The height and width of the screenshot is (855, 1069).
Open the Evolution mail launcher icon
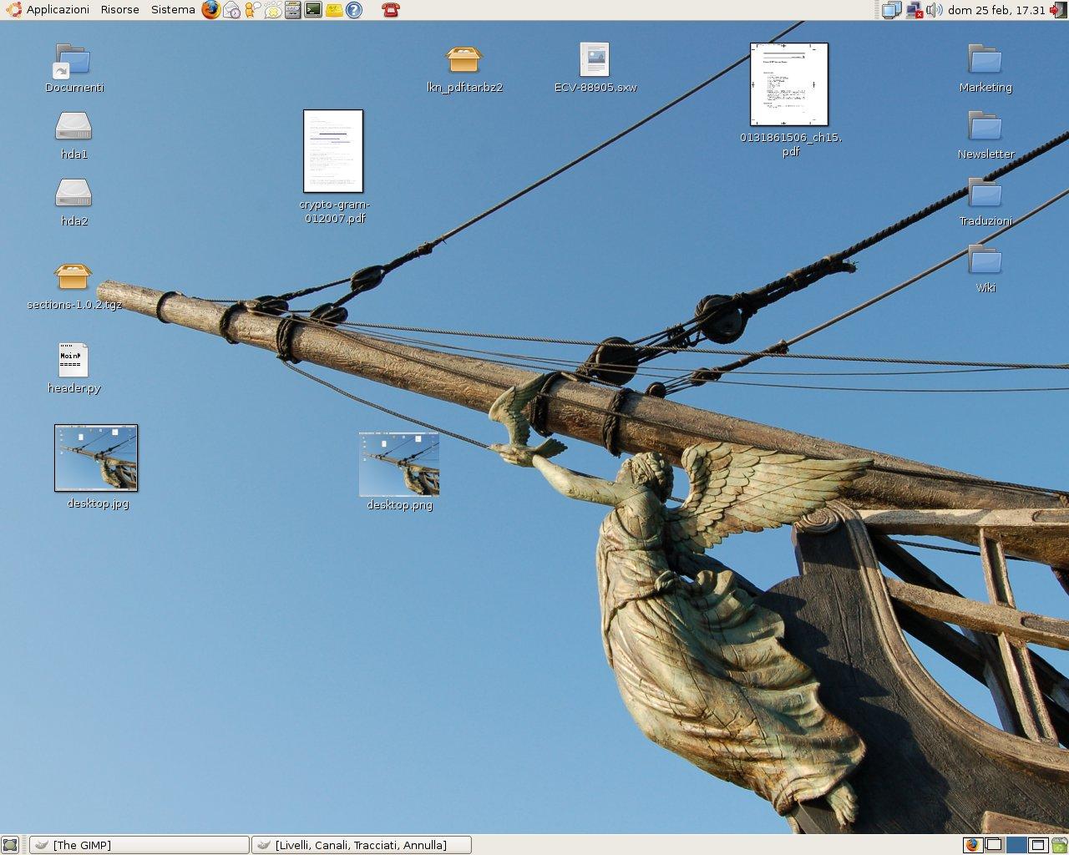click(232, 10)
